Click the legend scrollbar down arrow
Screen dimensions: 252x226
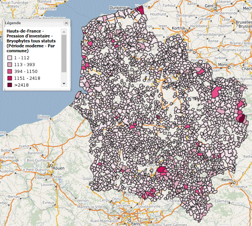tap(64, 83)
